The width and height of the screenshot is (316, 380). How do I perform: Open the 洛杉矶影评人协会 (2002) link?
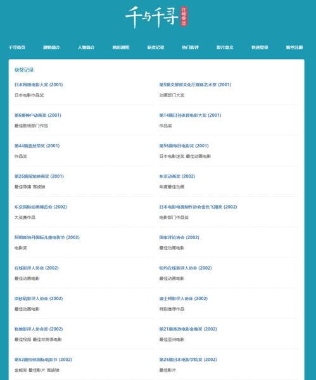[x=39, y=298]
